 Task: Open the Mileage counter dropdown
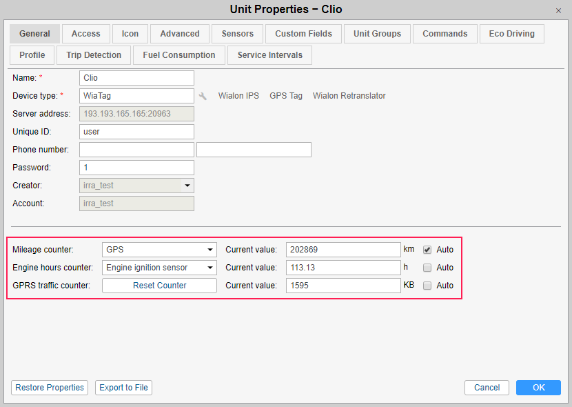point(159,249)
